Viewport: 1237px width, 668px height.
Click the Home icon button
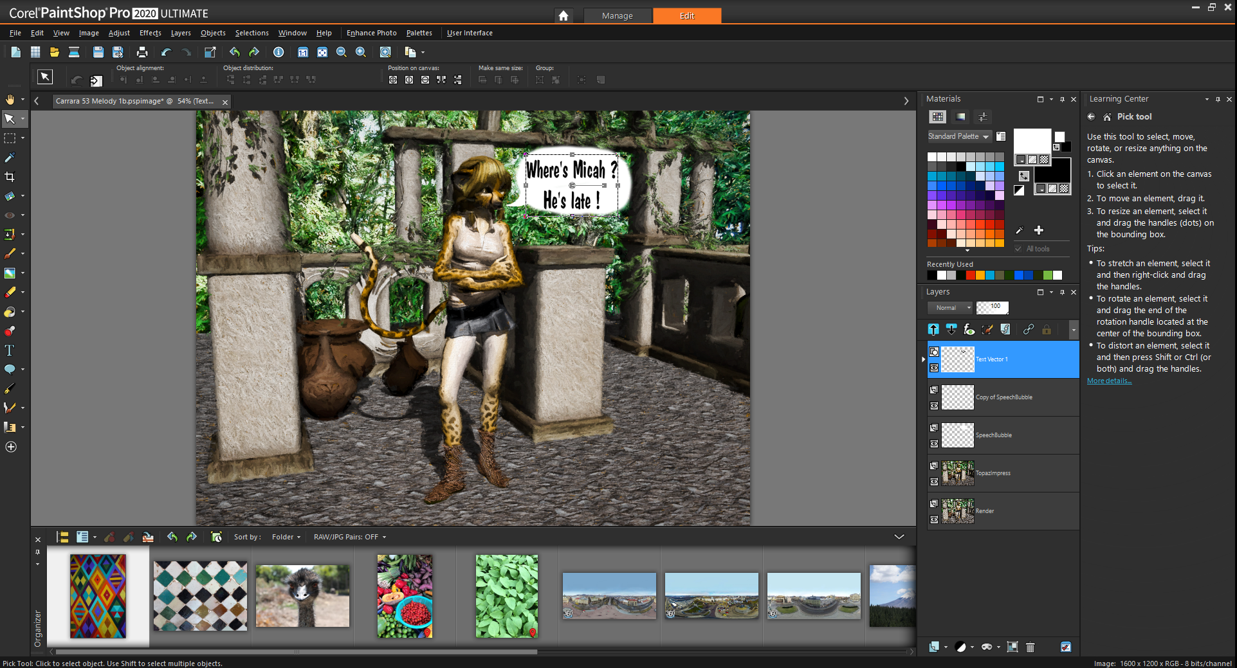[x=563, y=15]
